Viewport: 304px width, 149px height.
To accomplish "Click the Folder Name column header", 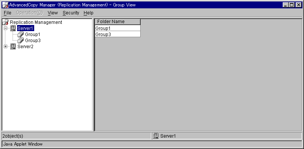I will click(118, 22).
